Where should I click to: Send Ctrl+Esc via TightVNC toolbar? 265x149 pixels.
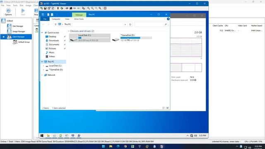pyautogui.click(x=71, y=8)
